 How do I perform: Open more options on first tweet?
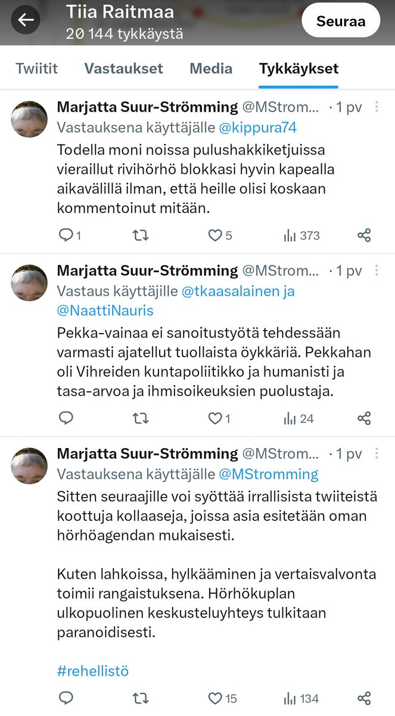(377, 107)
